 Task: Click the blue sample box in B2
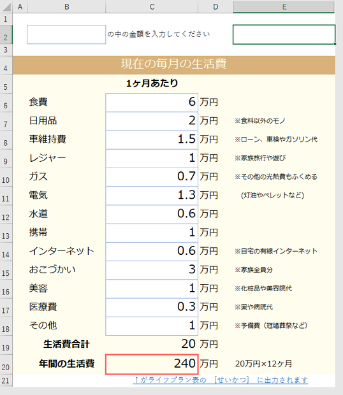point(66,34)
